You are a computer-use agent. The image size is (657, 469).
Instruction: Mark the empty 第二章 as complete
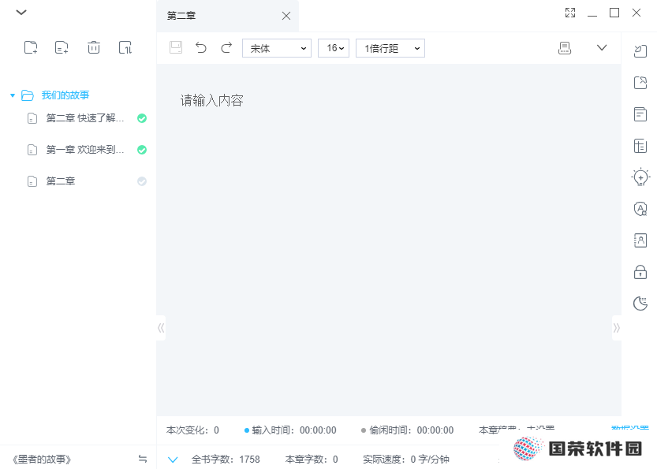coord(142,181)
